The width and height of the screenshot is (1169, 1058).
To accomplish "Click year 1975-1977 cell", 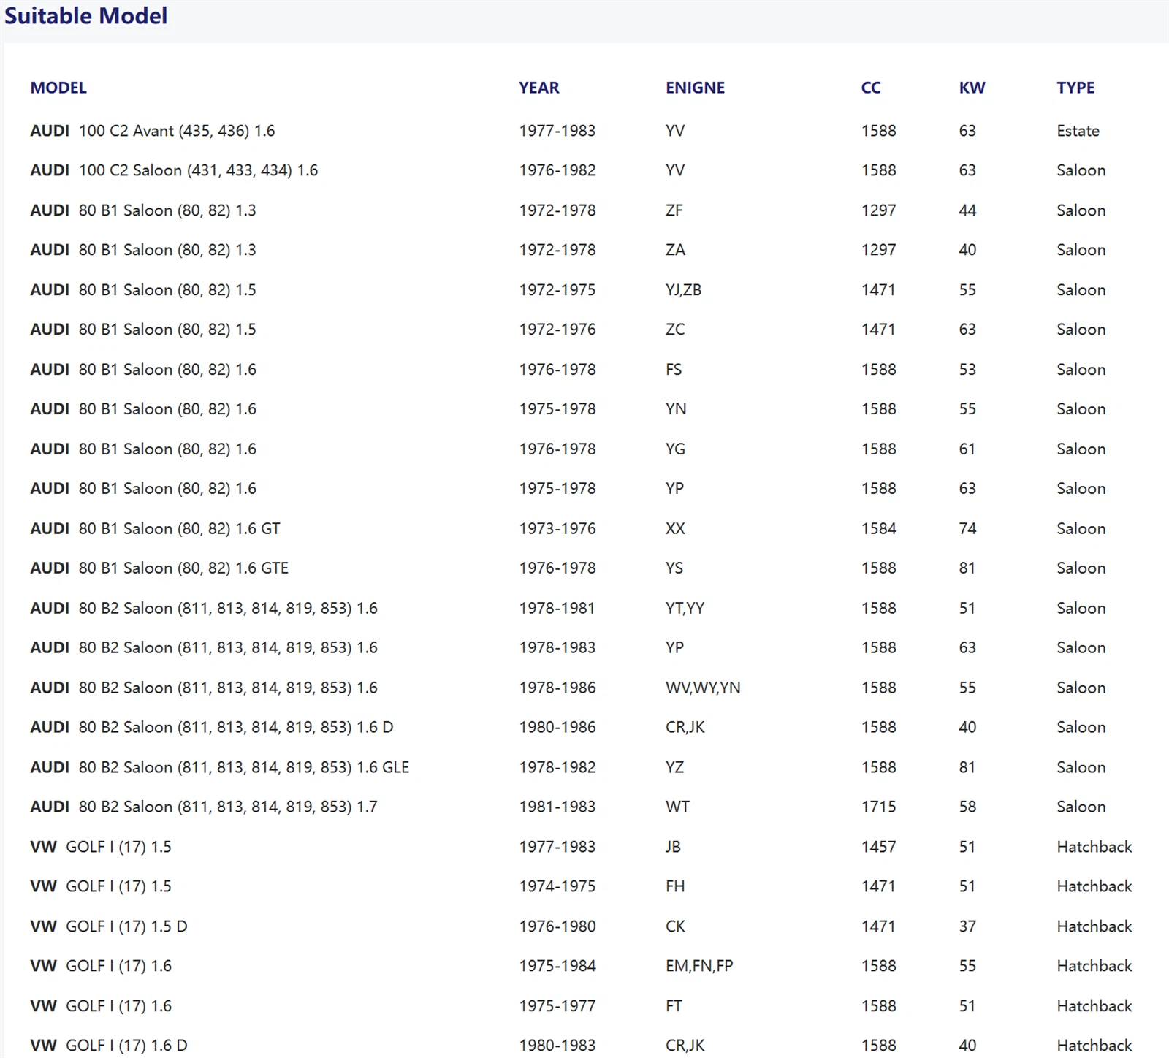I will pyautogui.click(x=557, y=1006).
